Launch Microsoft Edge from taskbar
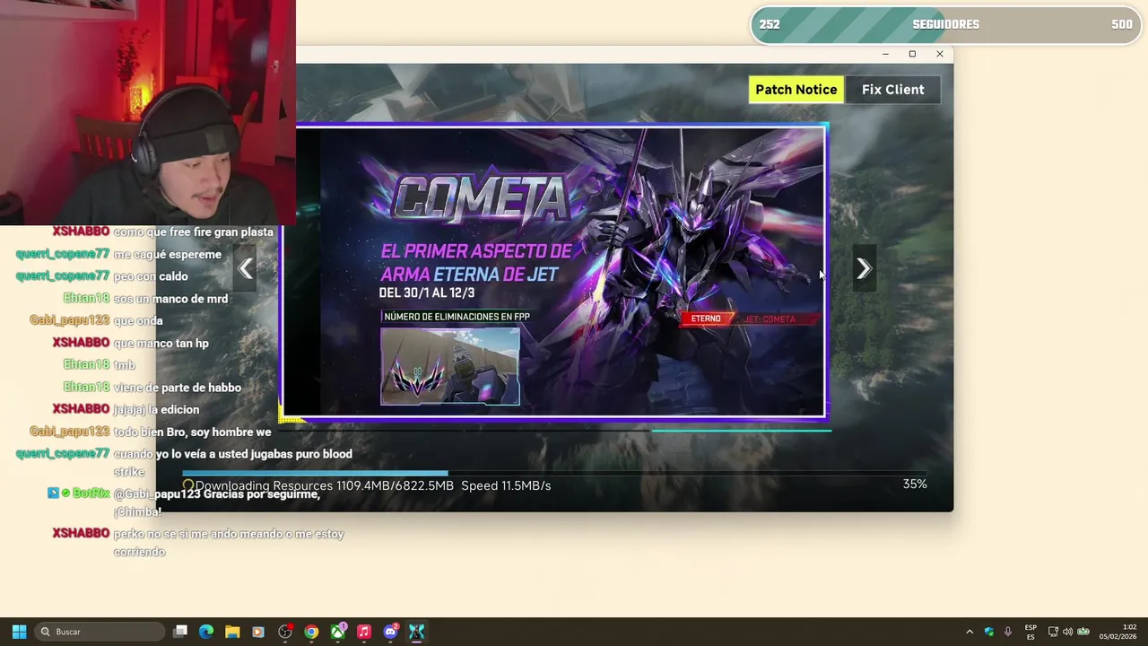 pos(206,632)
